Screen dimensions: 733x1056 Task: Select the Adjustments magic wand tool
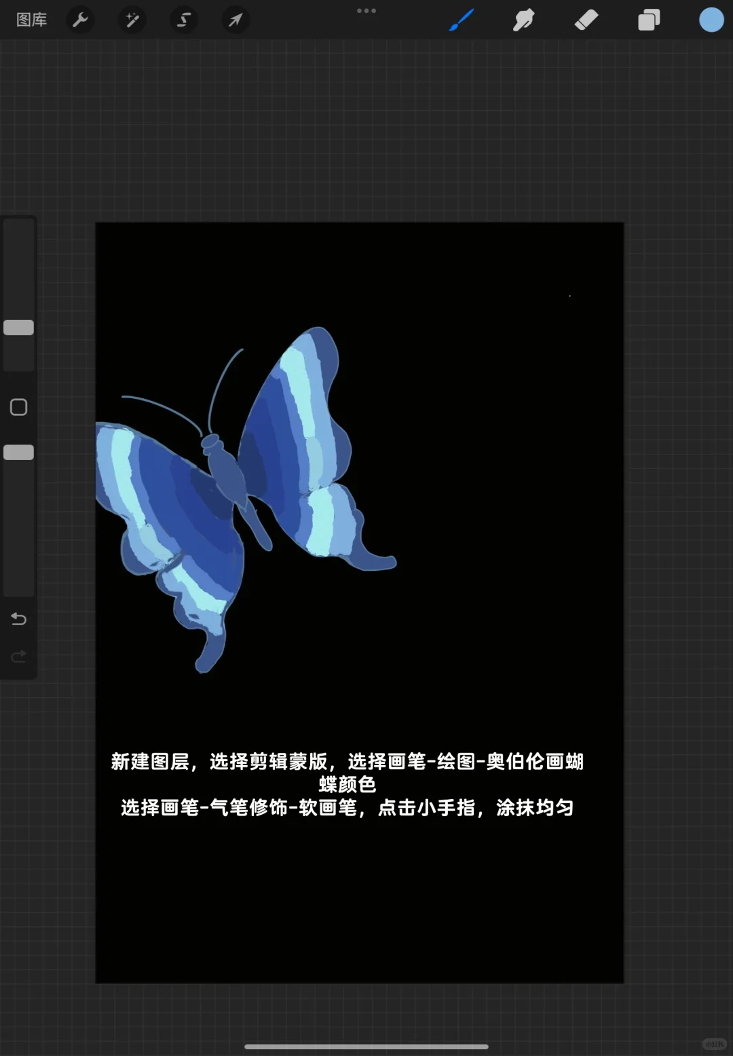132,20
